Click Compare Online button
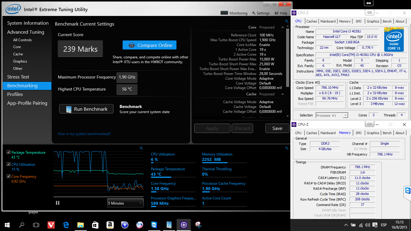This screenshot has width=411, height=231. click(150, 45)
